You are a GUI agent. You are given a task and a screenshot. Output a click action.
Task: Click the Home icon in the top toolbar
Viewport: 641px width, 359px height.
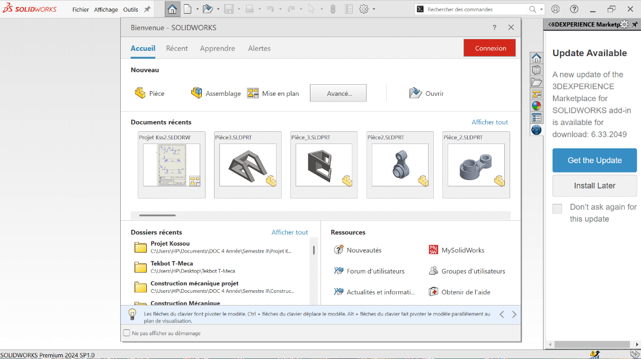click(x=173, y=9)
